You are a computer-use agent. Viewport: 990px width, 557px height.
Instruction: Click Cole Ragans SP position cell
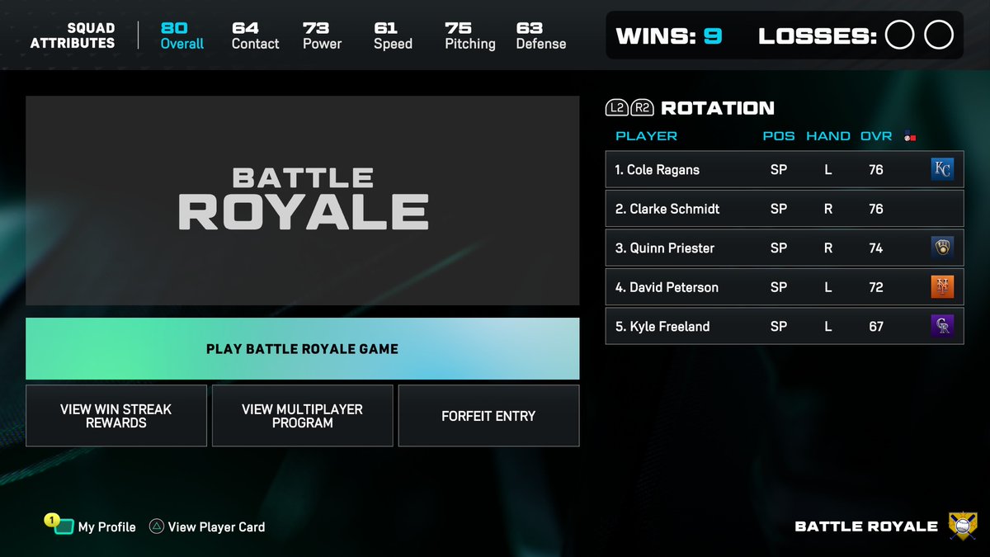tap(779, 170)
